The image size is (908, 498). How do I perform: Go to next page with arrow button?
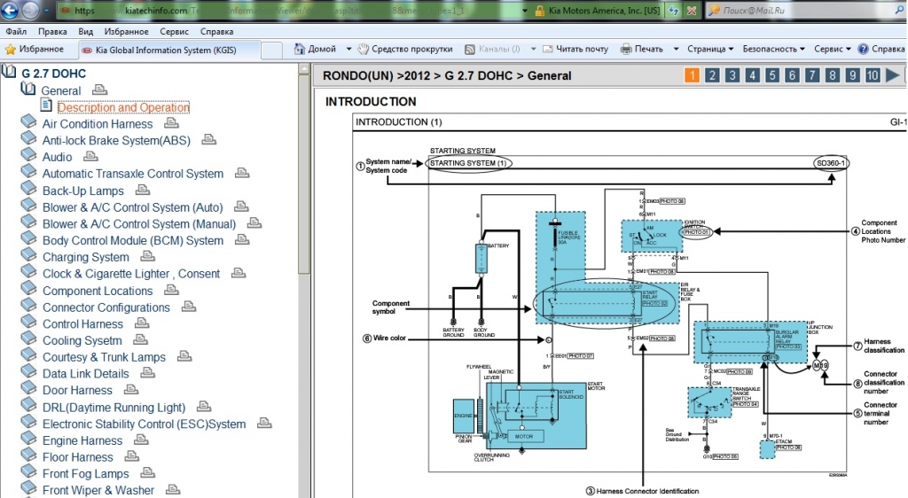[893, 75]
